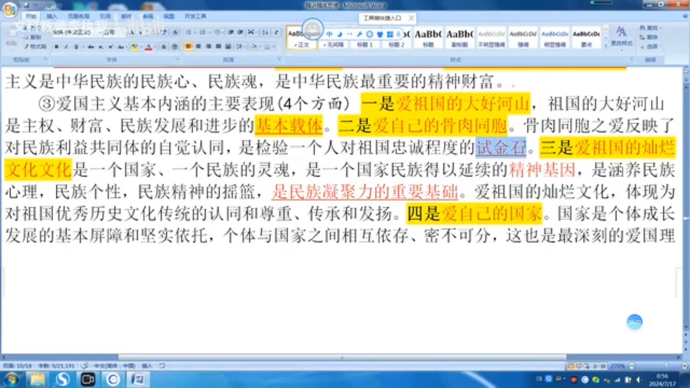
Task: Click the character shading icon
Action: pos(164,47)
